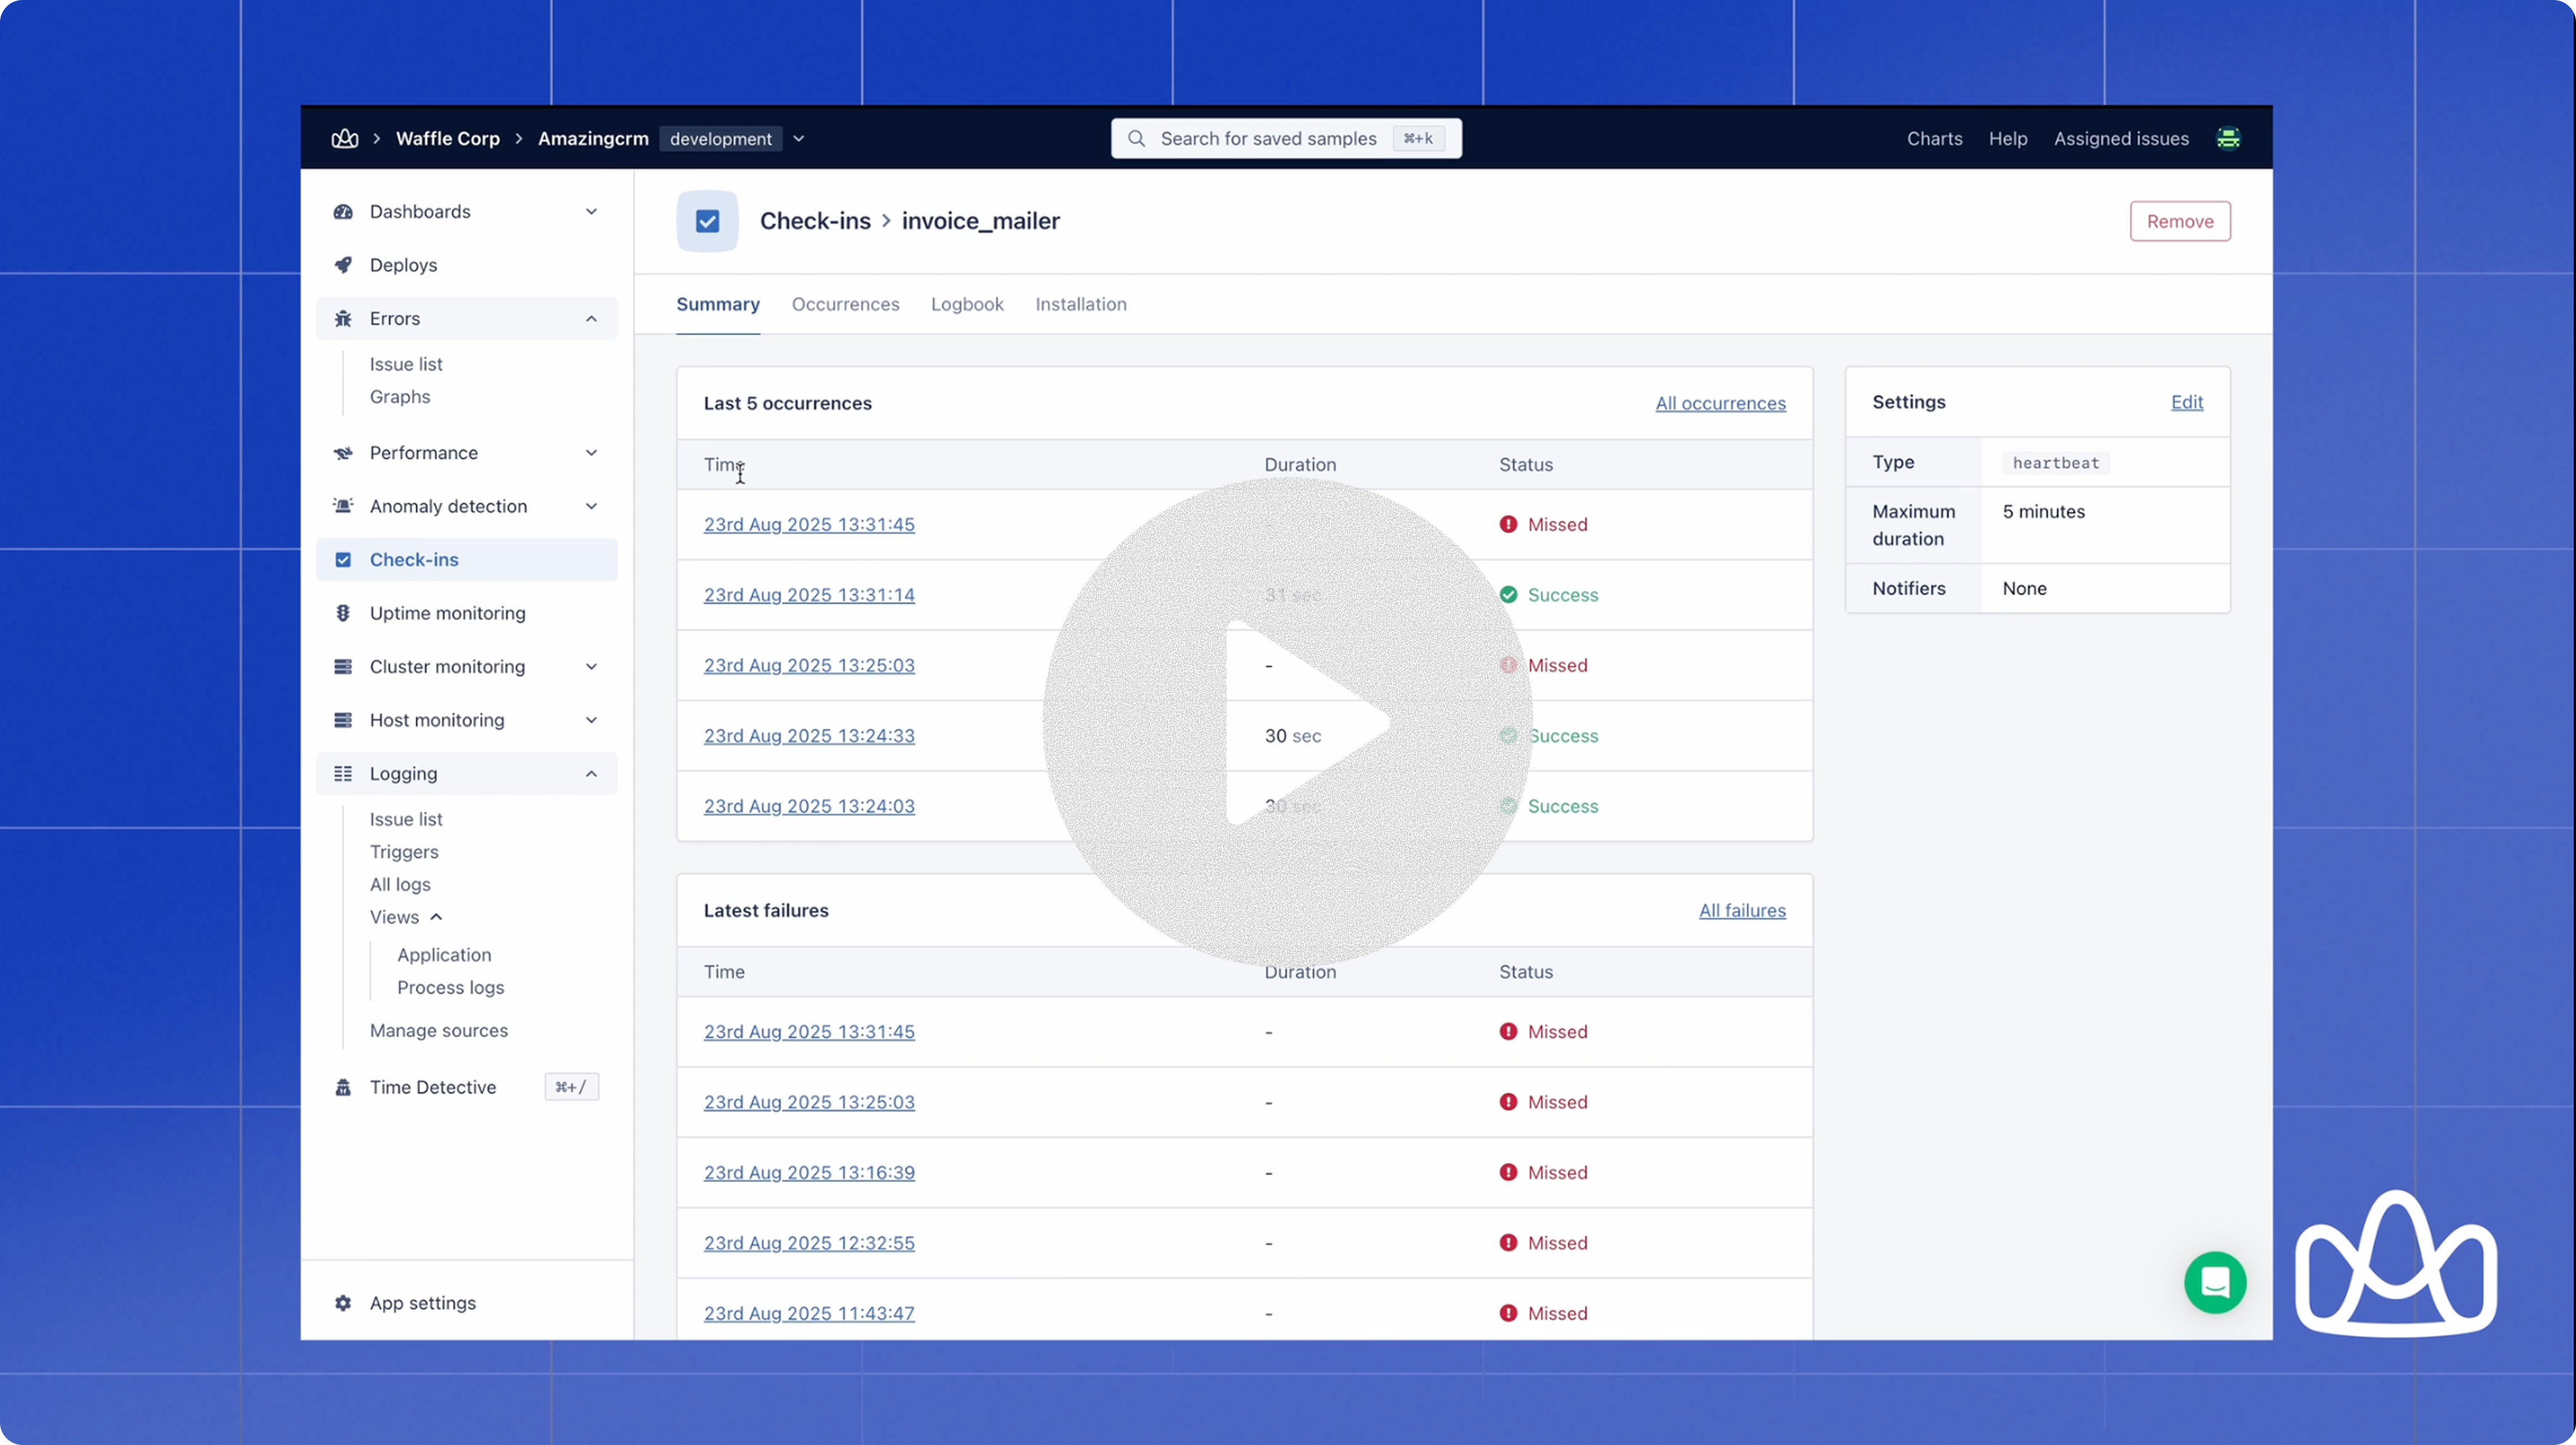Click the Dashboards gauge icon

coord(343,212)
